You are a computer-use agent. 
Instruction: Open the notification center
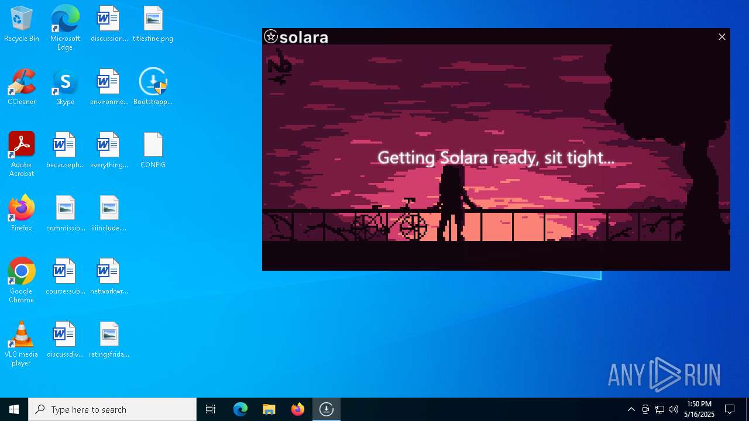[x=730, y=409]
